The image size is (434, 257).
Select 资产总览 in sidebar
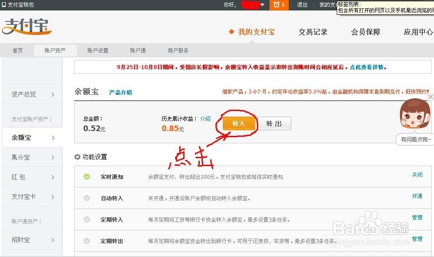(24, 94)
